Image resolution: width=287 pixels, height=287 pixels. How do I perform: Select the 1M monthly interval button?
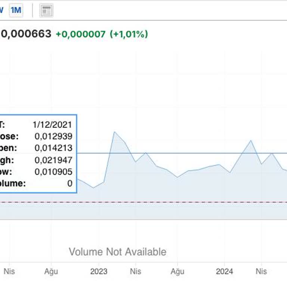[16, 10]
